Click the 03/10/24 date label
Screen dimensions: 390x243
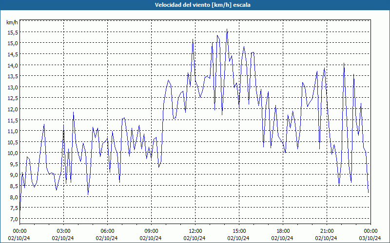370,238
